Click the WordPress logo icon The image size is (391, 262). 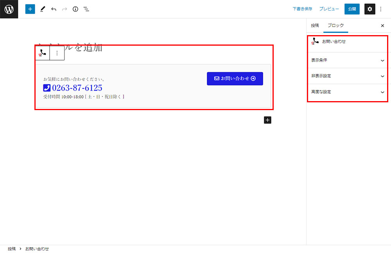point(9,9)
